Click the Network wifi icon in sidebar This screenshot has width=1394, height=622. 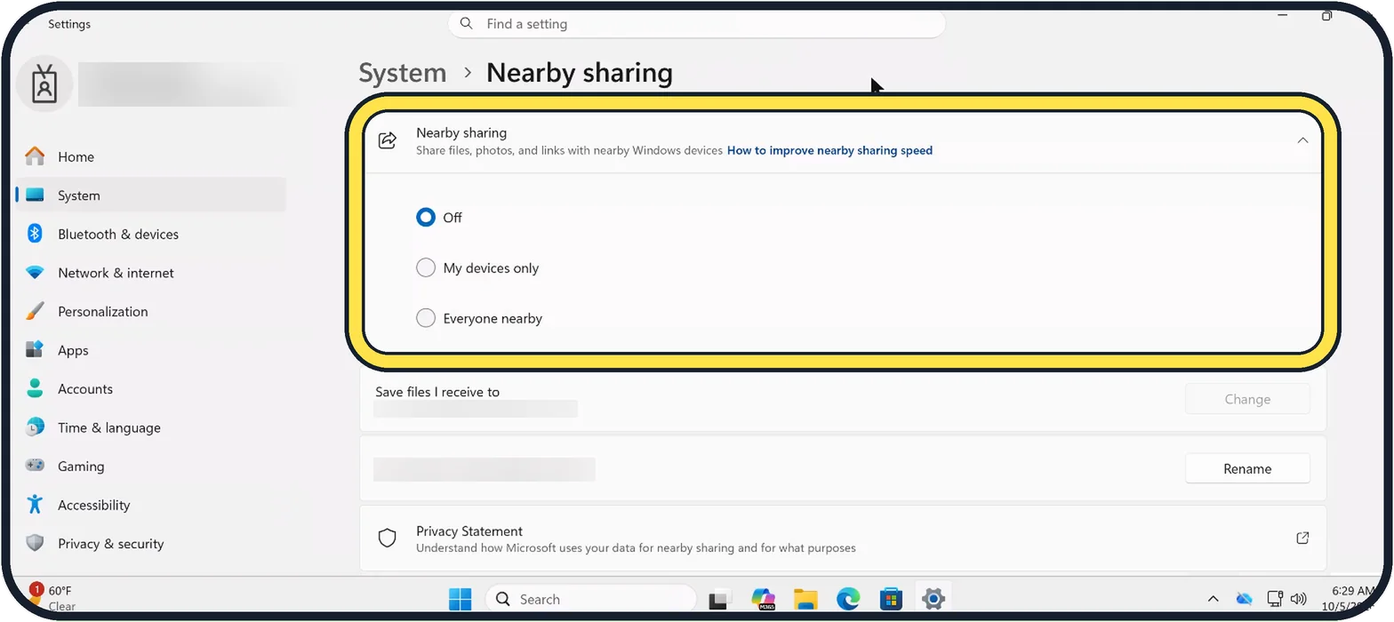tap(35, 273)
